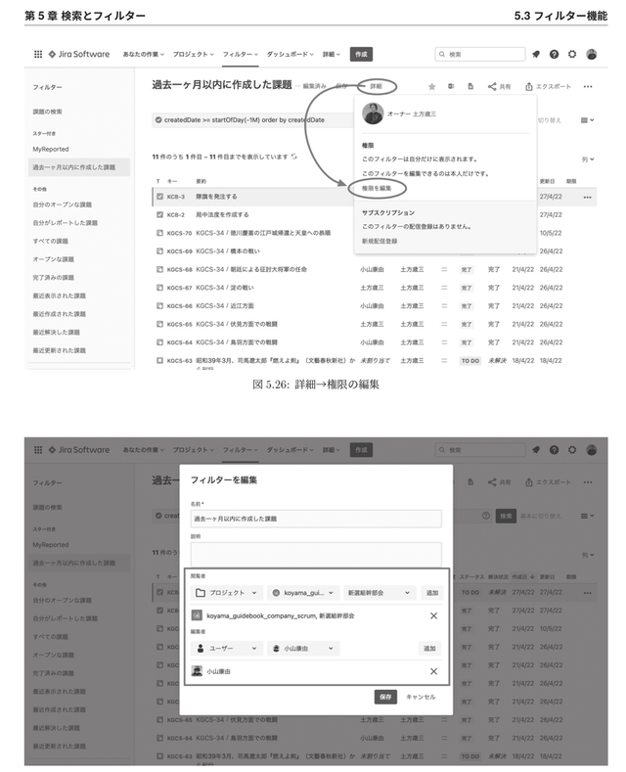Select 権限を編集 in the details popup
Screen dimensions: 626x772
(376, 186)
